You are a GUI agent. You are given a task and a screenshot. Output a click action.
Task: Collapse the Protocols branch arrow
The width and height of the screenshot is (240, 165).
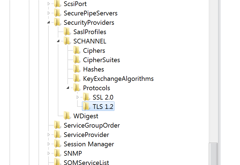[x=68, y=88]
